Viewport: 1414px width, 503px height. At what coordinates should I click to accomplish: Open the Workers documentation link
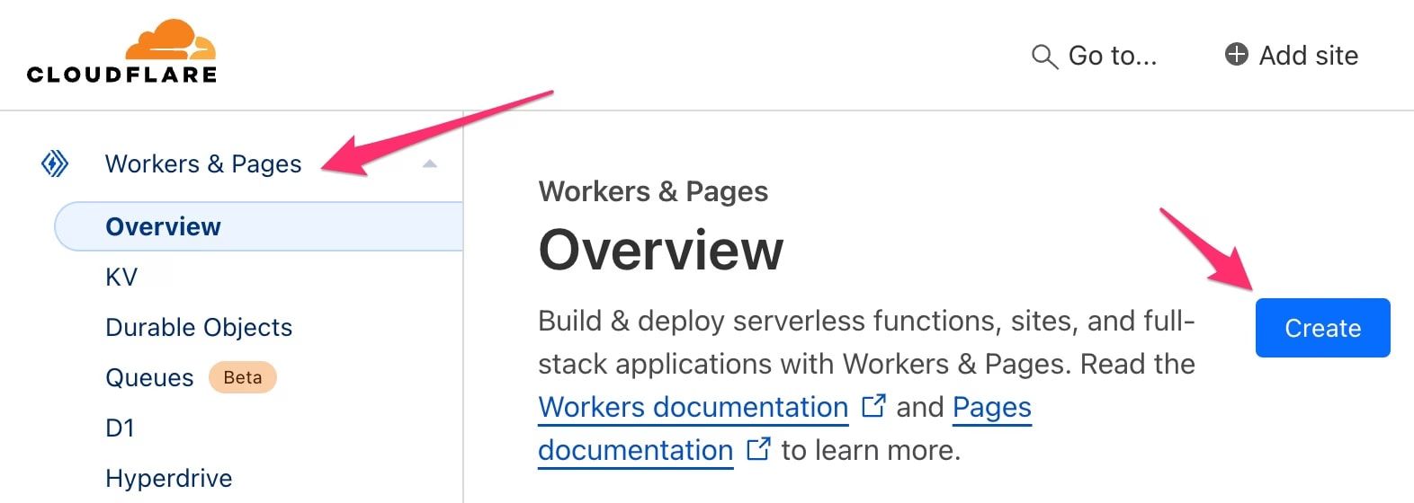tap(694, 407)
